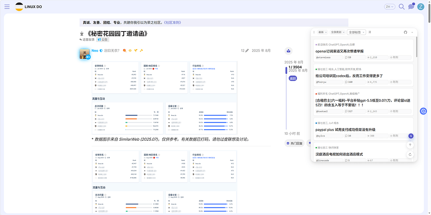Open the site search icon
This screenshot has height=215, width=431.
[402, 7]
